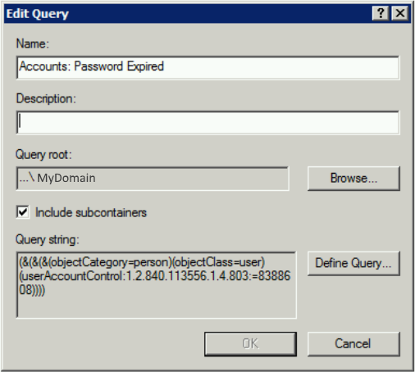
Task: Click inside the Query string box
Action: click(157, 285)
